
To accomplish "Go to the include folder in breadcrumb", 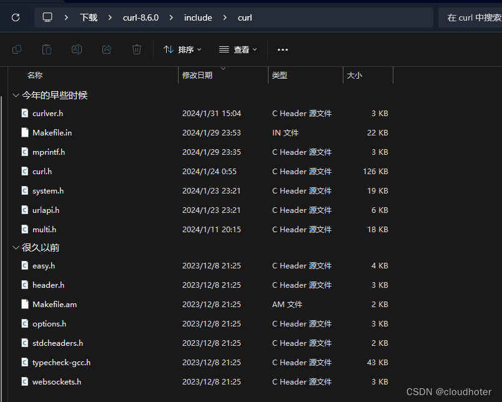I will point(198,17).
